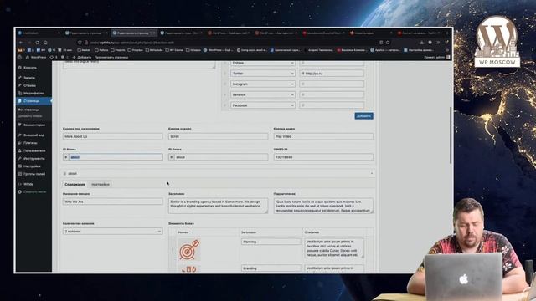The width and height of the screenshot is (536, 301).
Task: Click the browser reload icon
Action: (37, 43)
